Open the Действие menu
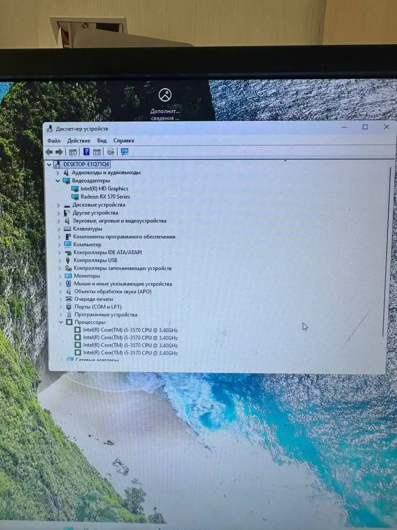 [79, 141]
